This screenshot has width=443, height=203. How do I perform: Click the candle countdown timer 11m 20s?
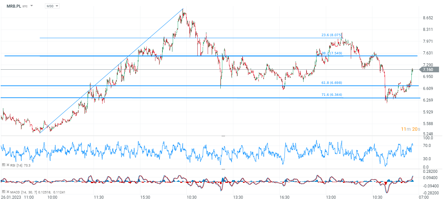(410, 129)
